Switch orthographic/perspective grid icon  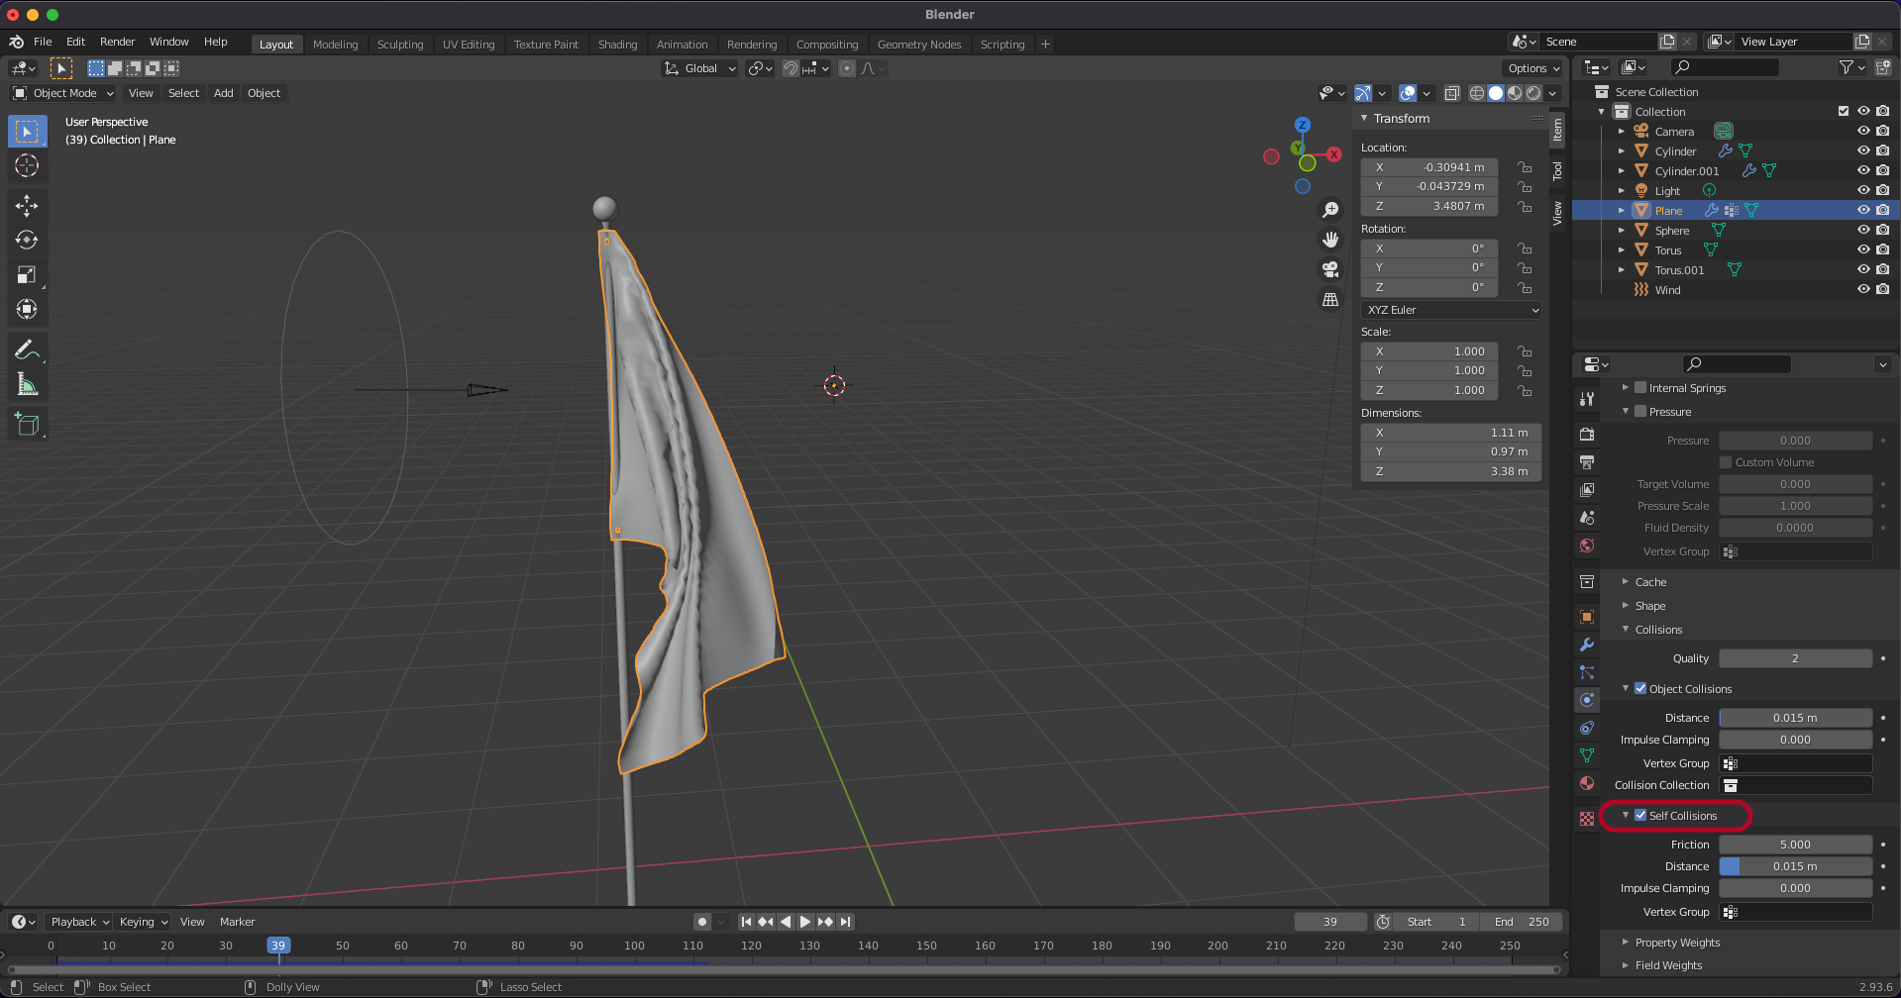(1330, 299)
